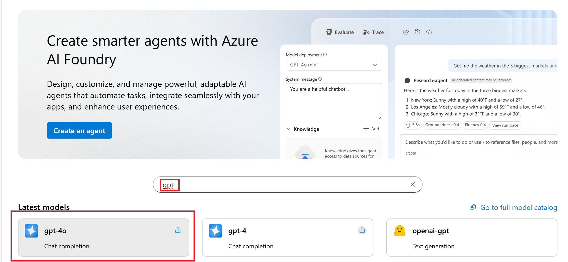Click the Share icon in the toolbar
Image resolution: width=568 pixels, height=262 pixels.
pos(406,32)
